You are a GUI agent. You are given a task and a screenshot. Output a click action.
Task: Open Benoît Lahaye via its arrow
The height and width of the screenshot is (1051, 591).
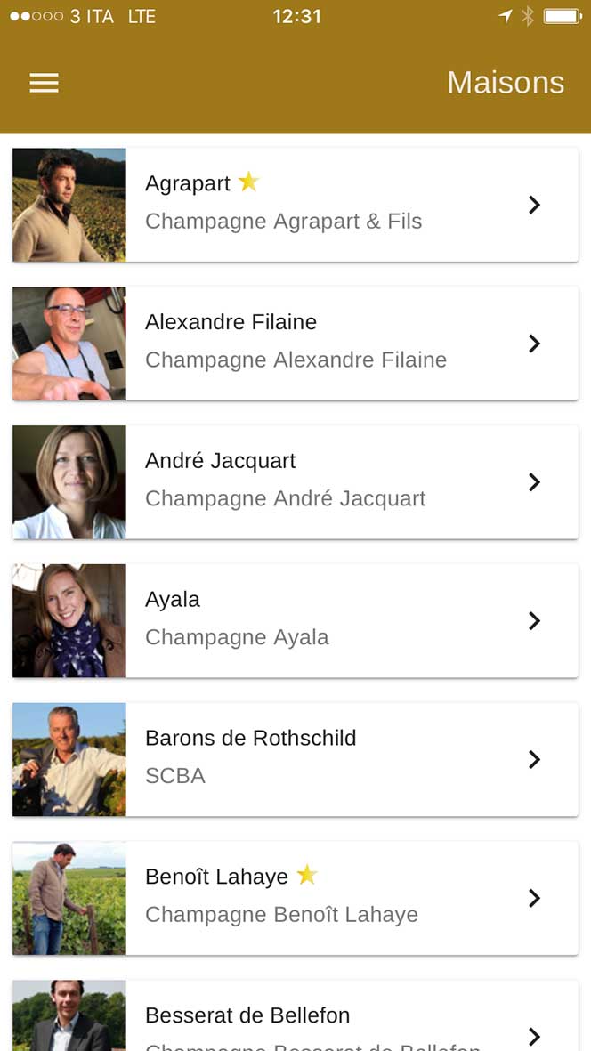(x=534, y=898)
